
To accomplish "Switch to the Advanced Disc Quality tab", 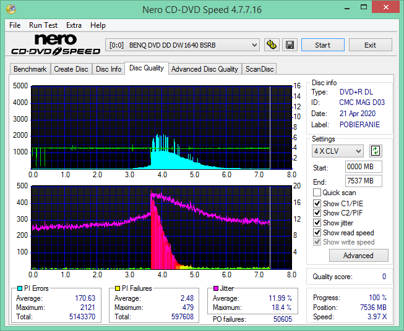I will click(205, 69).
